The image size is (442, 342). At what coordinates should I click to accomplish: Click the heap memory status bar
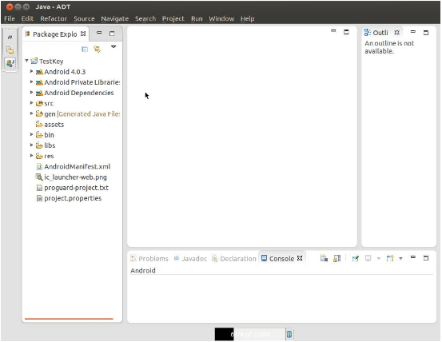[x=249, y=334]
